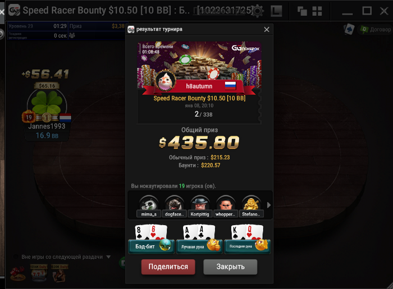
Task: Click the Поделиться share button
Action: coord(168,267)
